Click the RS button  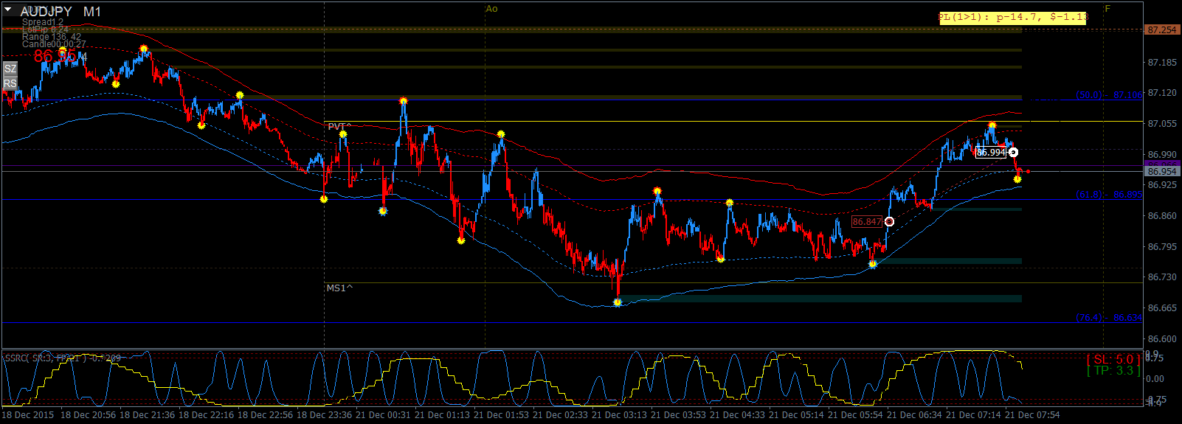10,83
